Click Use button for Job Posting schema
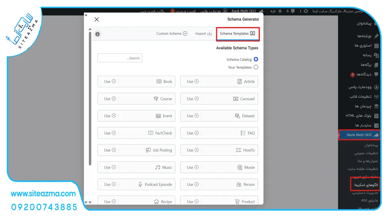The width and height of the screenshot is (388, 218). 110,150
